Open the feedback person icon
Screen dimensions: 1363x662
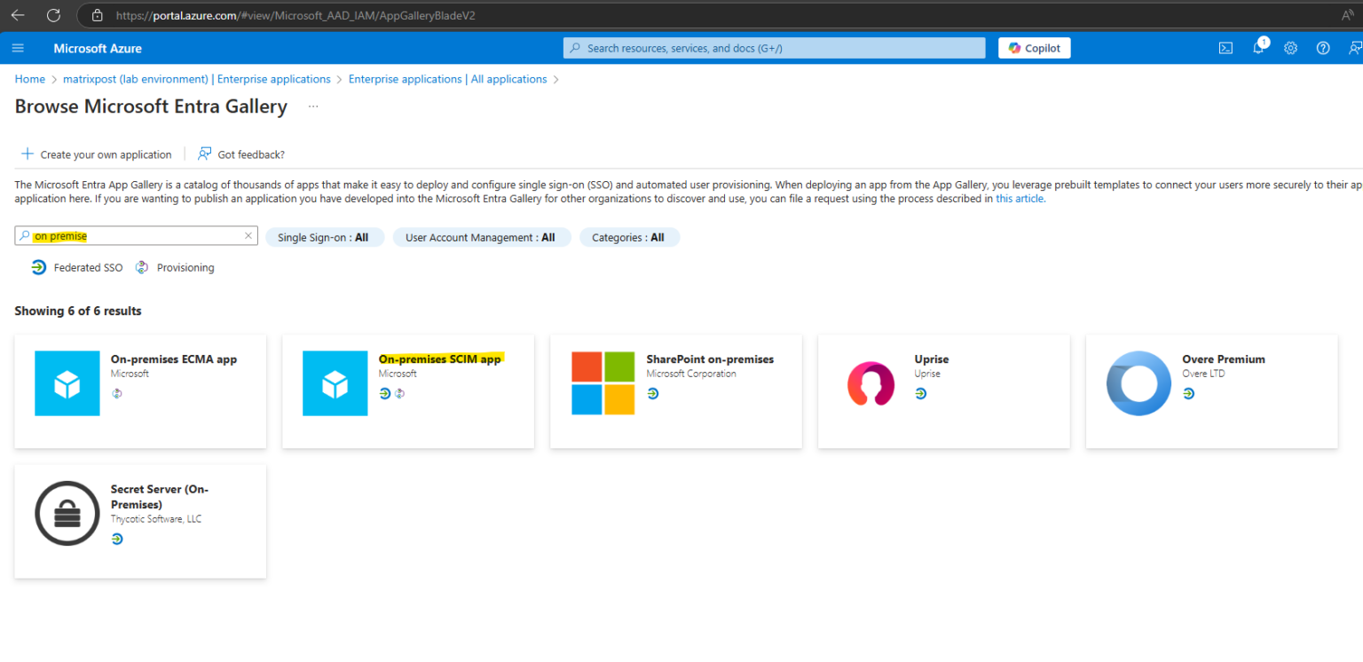click(1352, 48)
